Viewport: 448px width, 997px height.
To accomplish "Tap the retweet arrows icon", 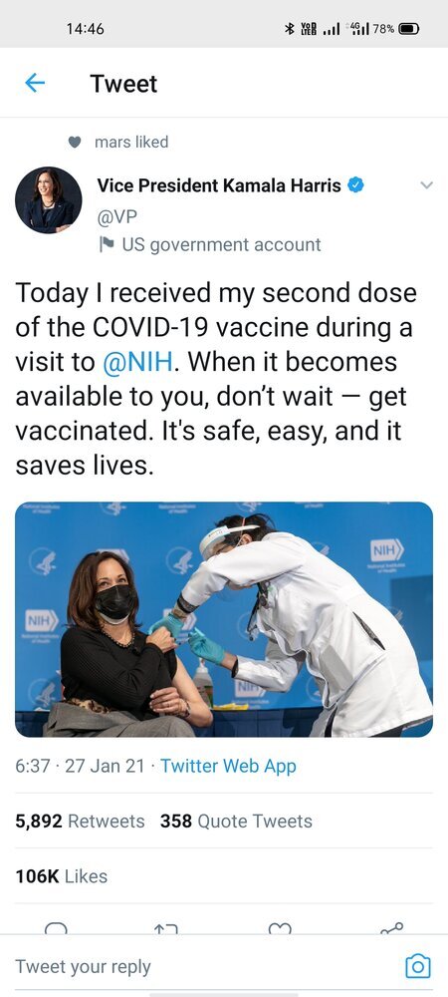I will 166,929.
